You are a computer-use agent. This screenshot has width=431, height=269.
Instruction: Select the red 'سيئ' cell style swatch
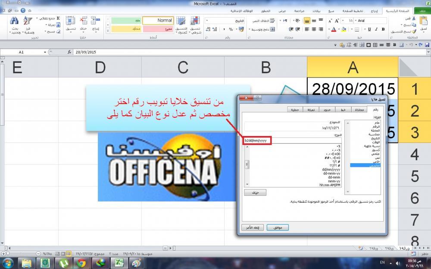(158, 29)
